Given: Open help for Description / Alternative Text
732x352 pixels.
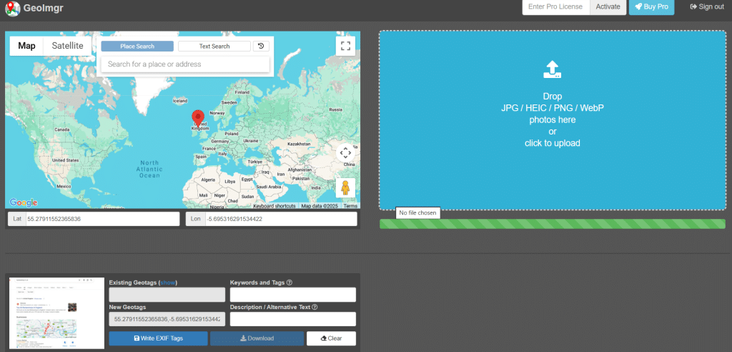Looking at the screenshot, I should click(315, 308).
